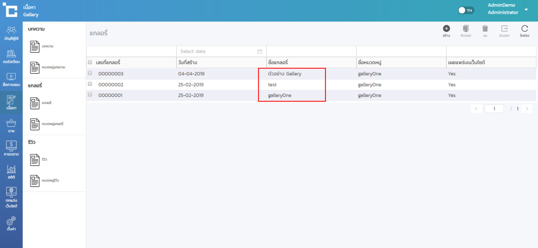Screen dimensions: 538x248
Task: Click the trash delete (ลบ) icon
Action: point(485,29)
